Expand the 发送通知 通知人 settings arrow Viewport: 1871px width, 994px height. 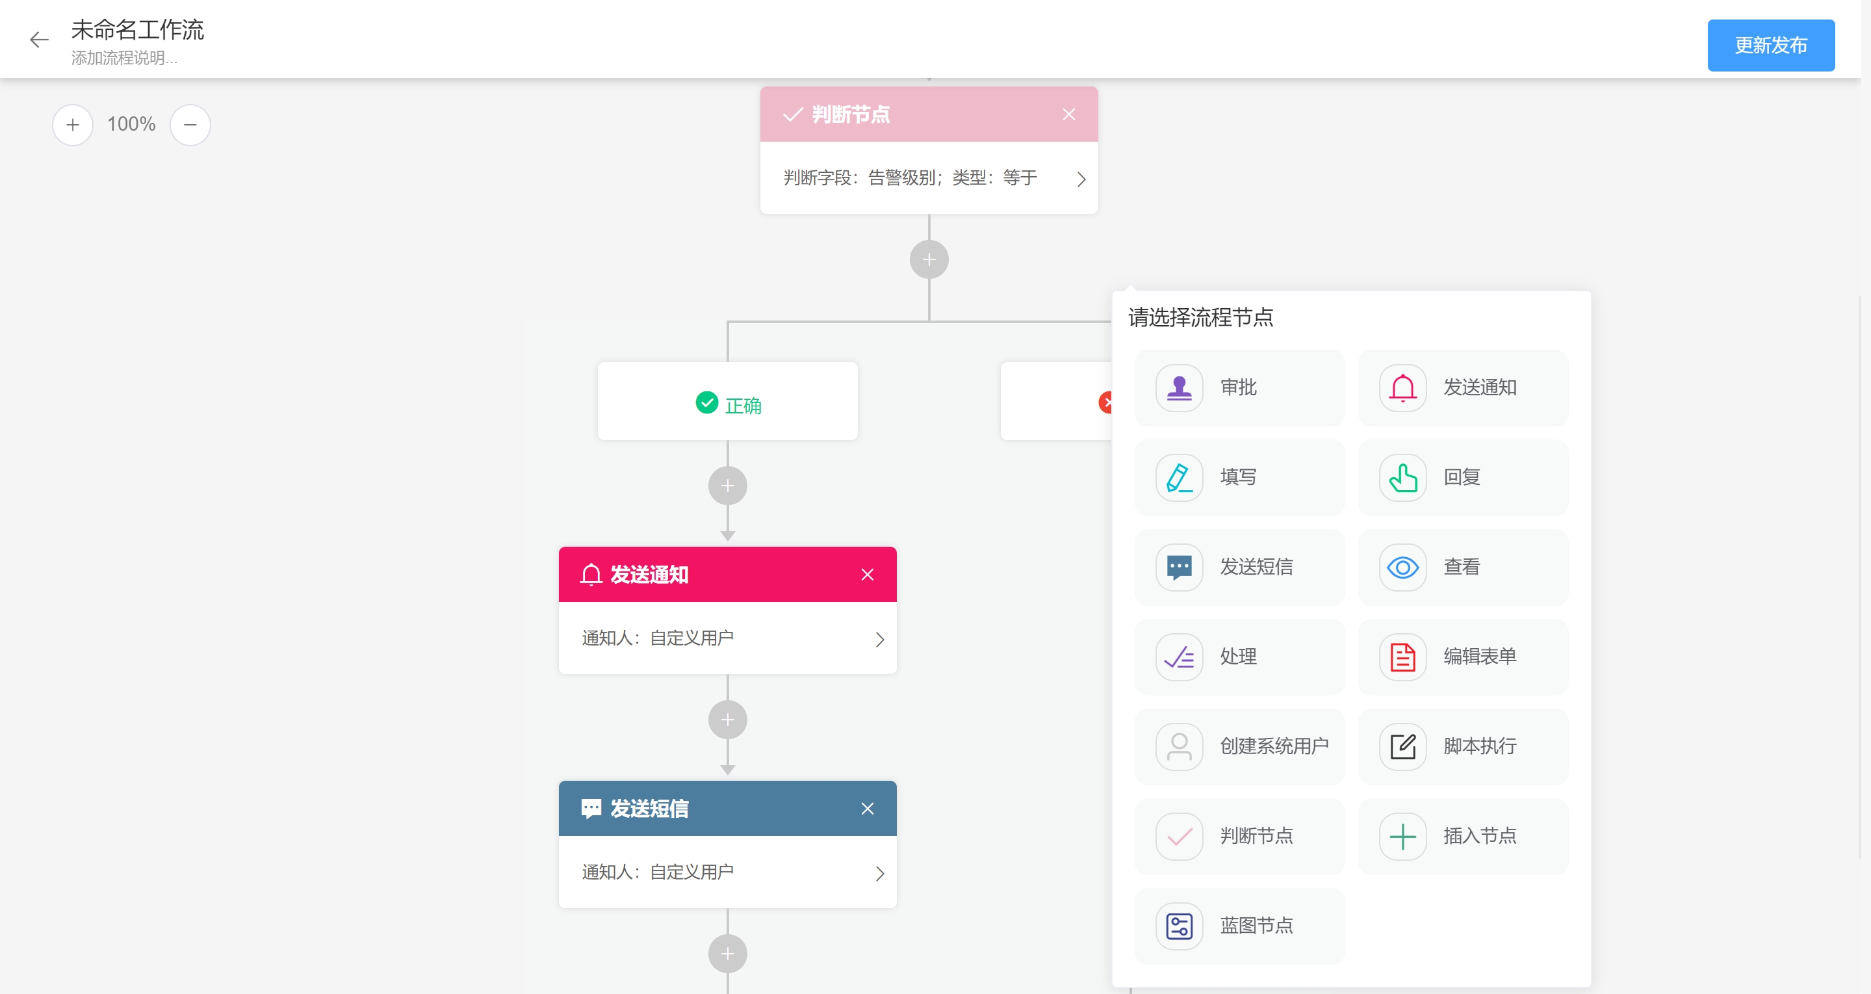click(879, 640)
